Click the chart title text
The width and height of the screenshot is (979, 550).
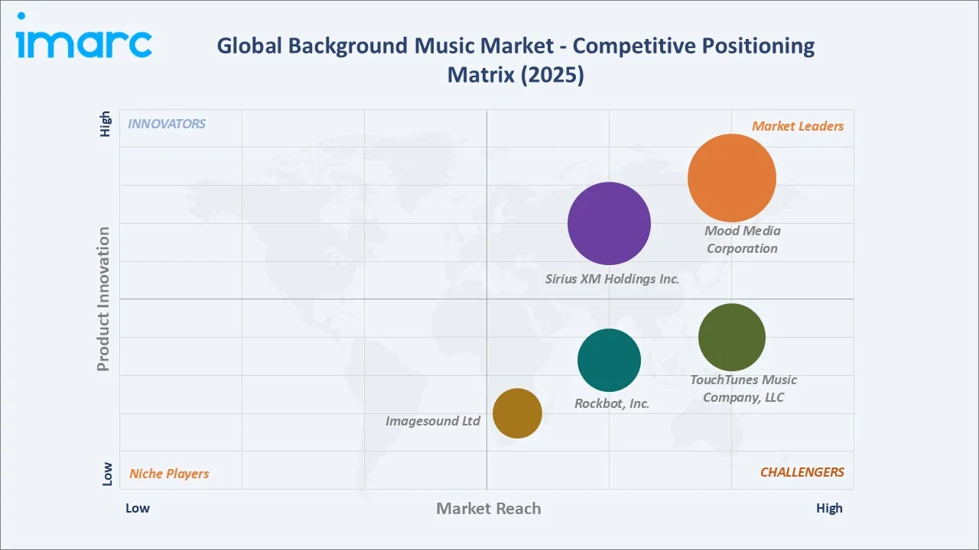click(x=516, y=60)
